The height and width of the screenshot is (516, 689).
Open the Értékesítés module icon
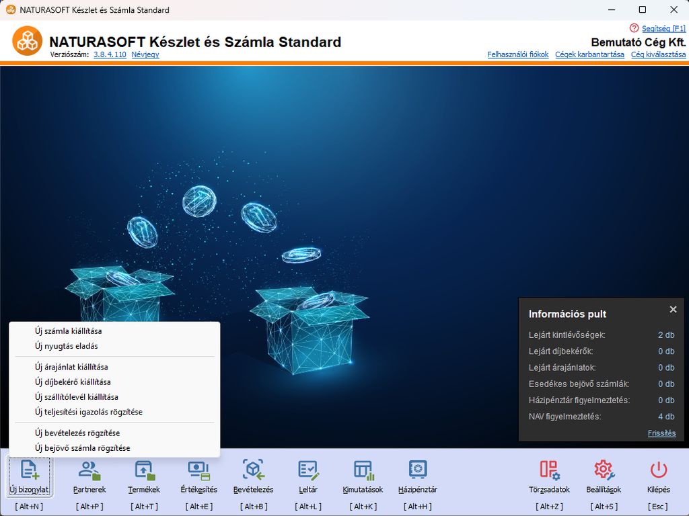coord(198,470)
